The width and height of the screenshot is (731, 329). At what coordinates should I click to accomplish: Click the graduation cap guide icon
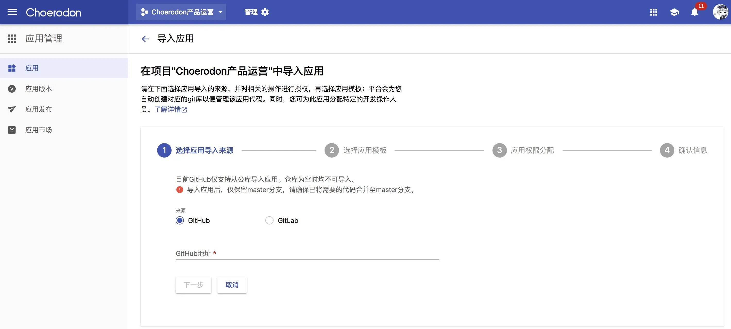coord(674,12)
